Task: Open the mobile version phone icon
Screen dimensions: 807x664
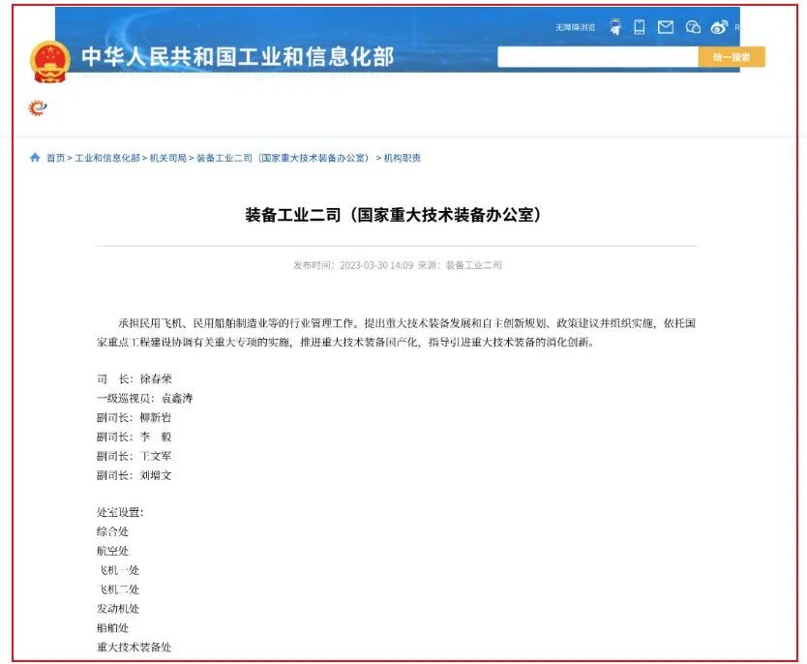Action: (x=640, y=27)
